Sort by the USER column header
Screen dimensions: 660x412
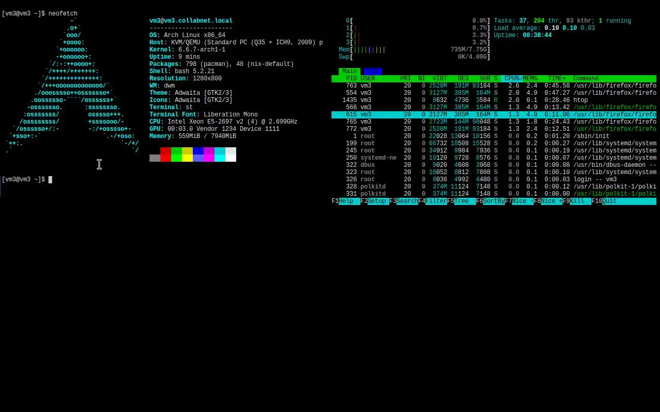tap(368, 78)
